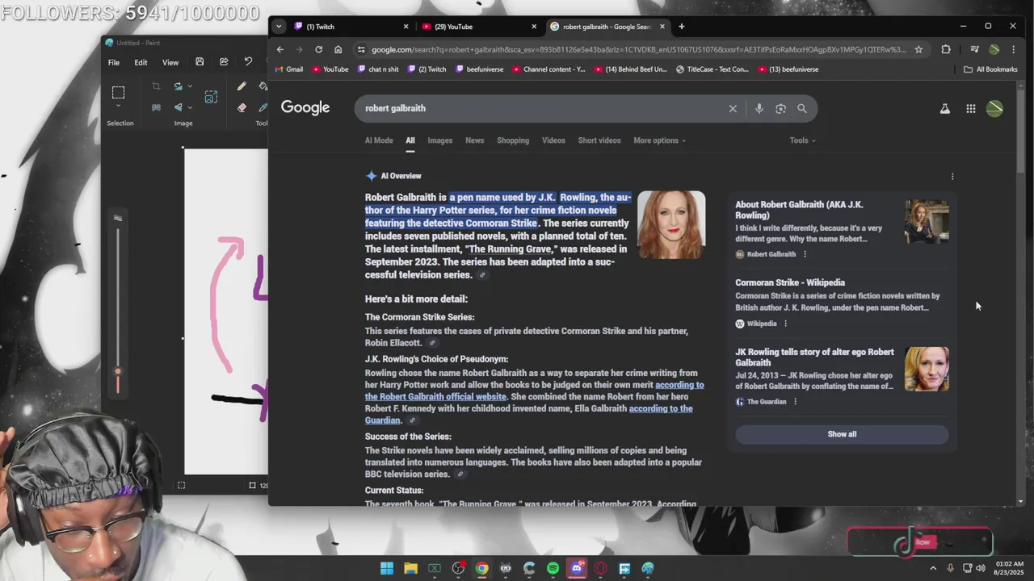The image size is (1034, 581).
Task: Show hidden system tray icons
Action: (933, 568)
